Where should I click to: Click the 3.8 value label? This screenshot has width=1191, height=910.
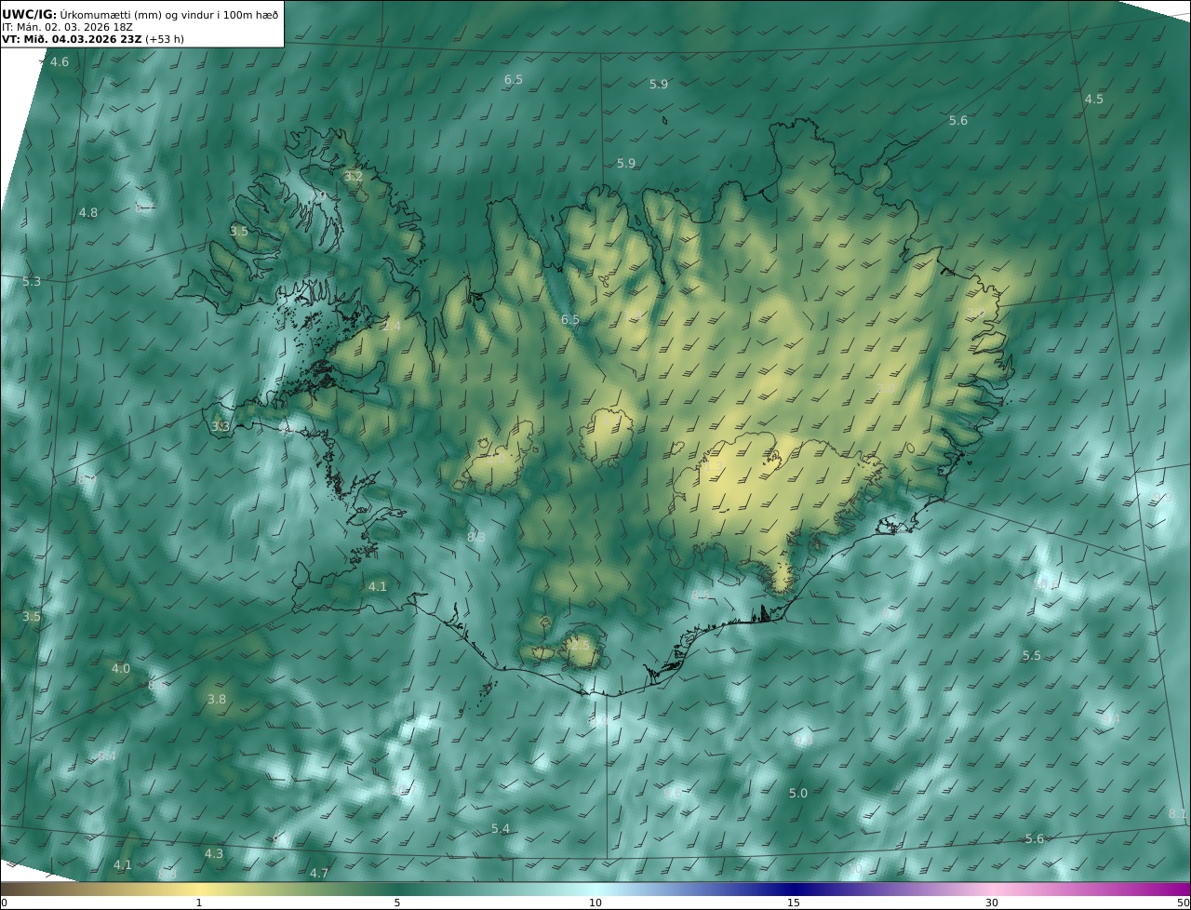[217, 700]
